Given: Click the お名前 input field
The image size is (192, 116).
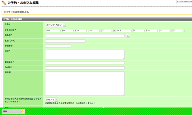Looking at the screenshot, I should click(x=85, y=36).
